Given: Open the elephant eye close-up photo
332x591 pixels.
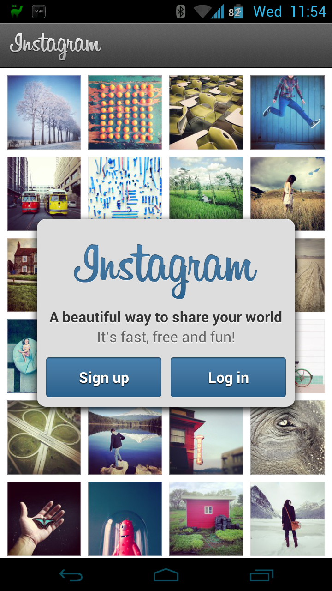Looking at the screenshot, I should [x=288, y=438].
